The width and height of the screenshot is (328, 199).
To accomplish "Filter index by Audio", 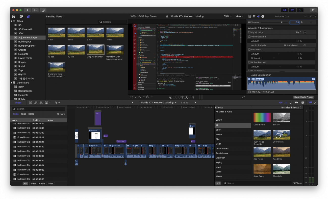I will [x=42, y=184].
